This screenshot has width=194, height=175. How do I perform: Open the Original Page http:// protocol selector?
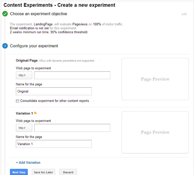pos(24,75)
